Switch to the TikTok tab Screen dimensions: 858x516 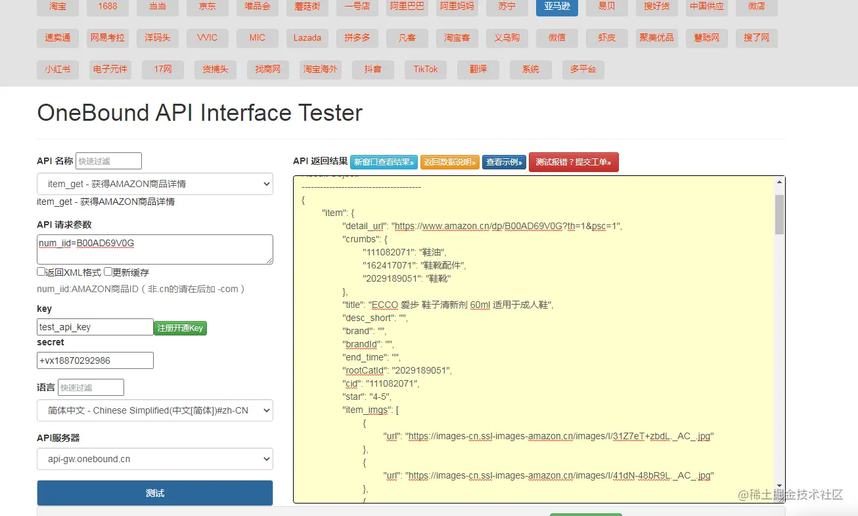click(426, 70)
